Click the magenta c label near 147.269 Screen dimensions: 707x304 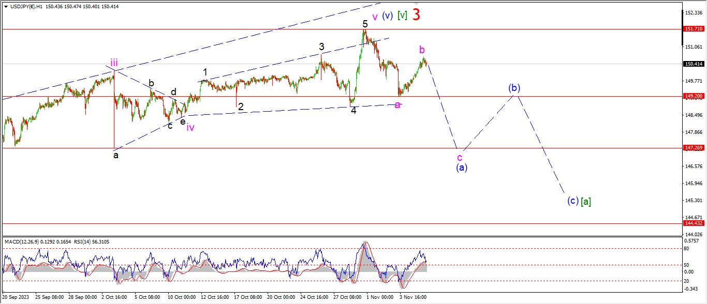pyautogui.click(x=459, y=157)
